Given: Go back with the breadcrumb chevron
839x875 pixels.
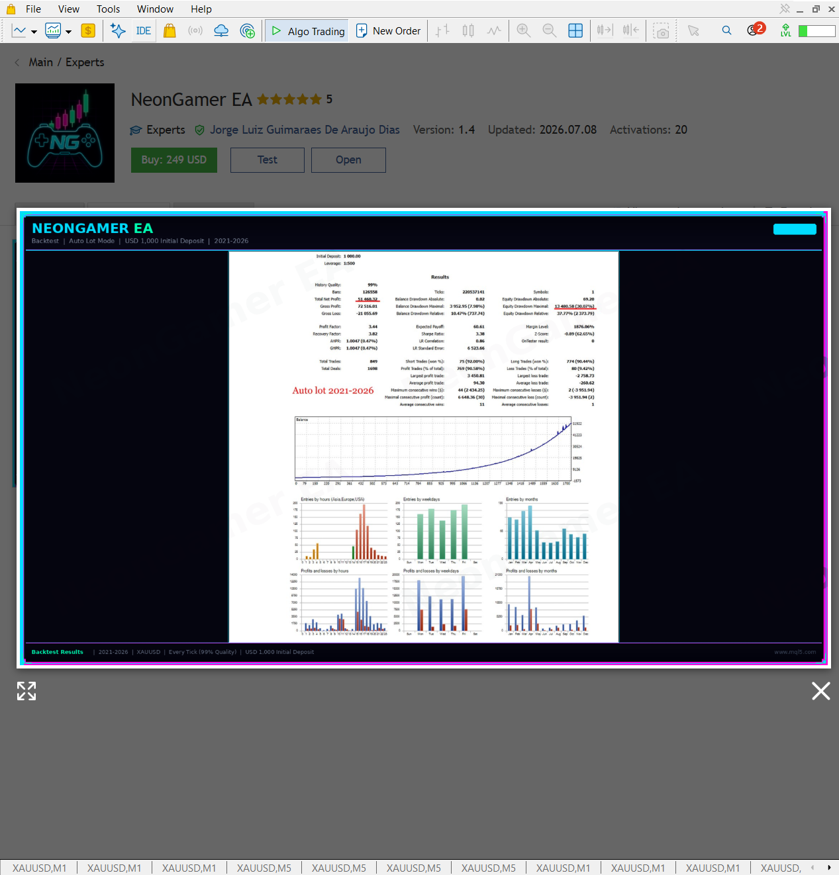Looking at the screenshot, I should pyautogui.click(x=17, y=62).
